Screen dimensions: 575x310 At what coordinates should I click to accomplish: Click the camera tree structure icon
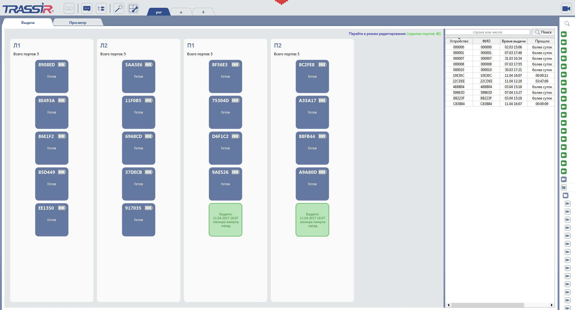pos(101,9)
